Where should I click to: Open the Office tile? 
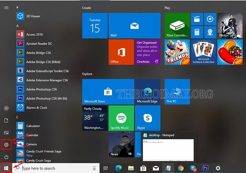121,52
